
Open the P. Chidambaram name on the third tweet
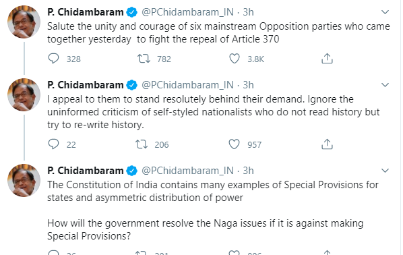tap(86, 171)
